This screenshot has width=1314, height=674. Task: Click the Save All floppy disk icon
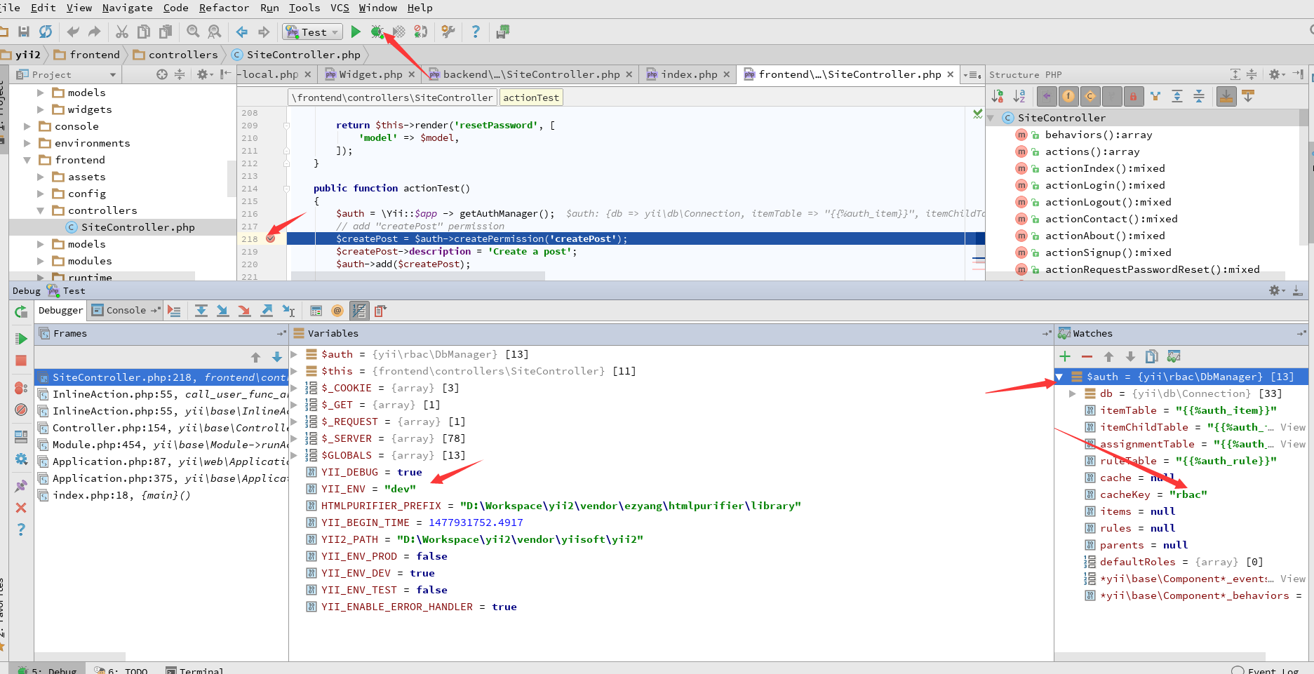tap(24, 32)
